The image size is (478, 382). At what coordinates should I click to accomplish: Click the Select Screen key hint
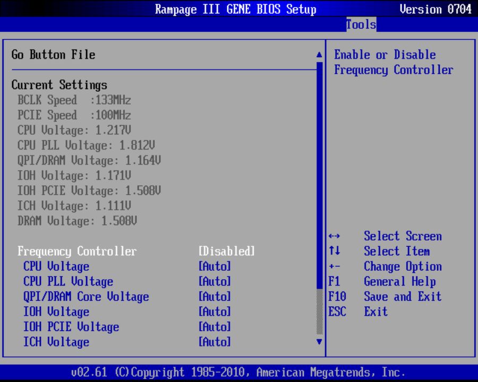(x=403, y=236)
